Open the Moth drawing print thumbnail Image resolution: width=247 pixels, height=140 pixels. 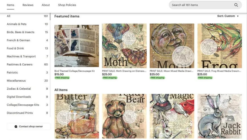click(x=124, y=46)
